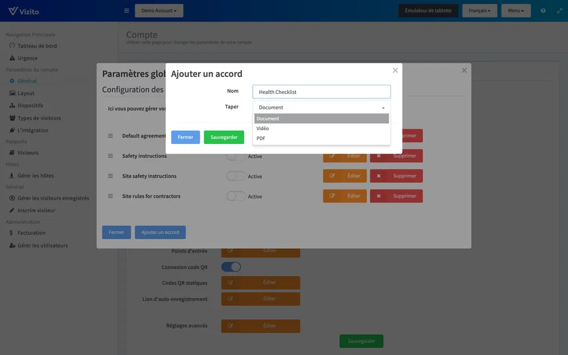Click the Types de visiteurs people icon

pyautogui.click(x=12, y=117)
